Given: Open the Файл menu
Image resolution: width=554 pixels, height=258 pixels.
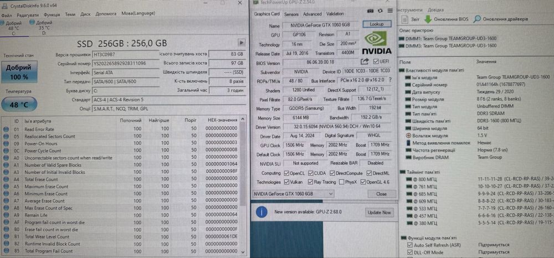Looking at the screenshot, I should tap(6, 15).
